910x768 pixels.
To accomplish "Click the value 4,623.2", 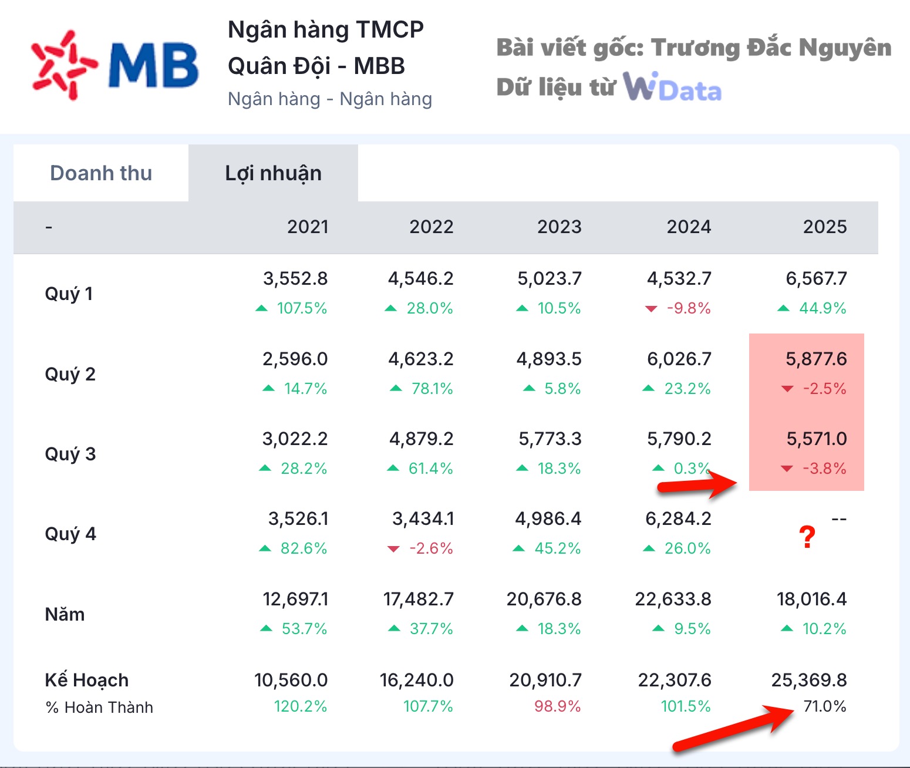I will [x=421, y=359].
